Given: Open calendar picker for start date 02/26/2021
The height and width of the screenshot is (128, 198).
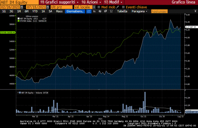Looking at the screenshot, I should click(x=22, y=7).
